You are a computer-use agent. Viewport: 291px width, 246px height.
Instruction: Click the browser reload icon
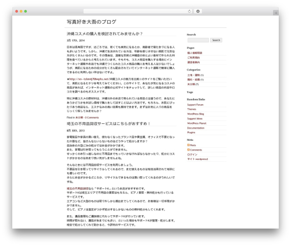(189, 11)
